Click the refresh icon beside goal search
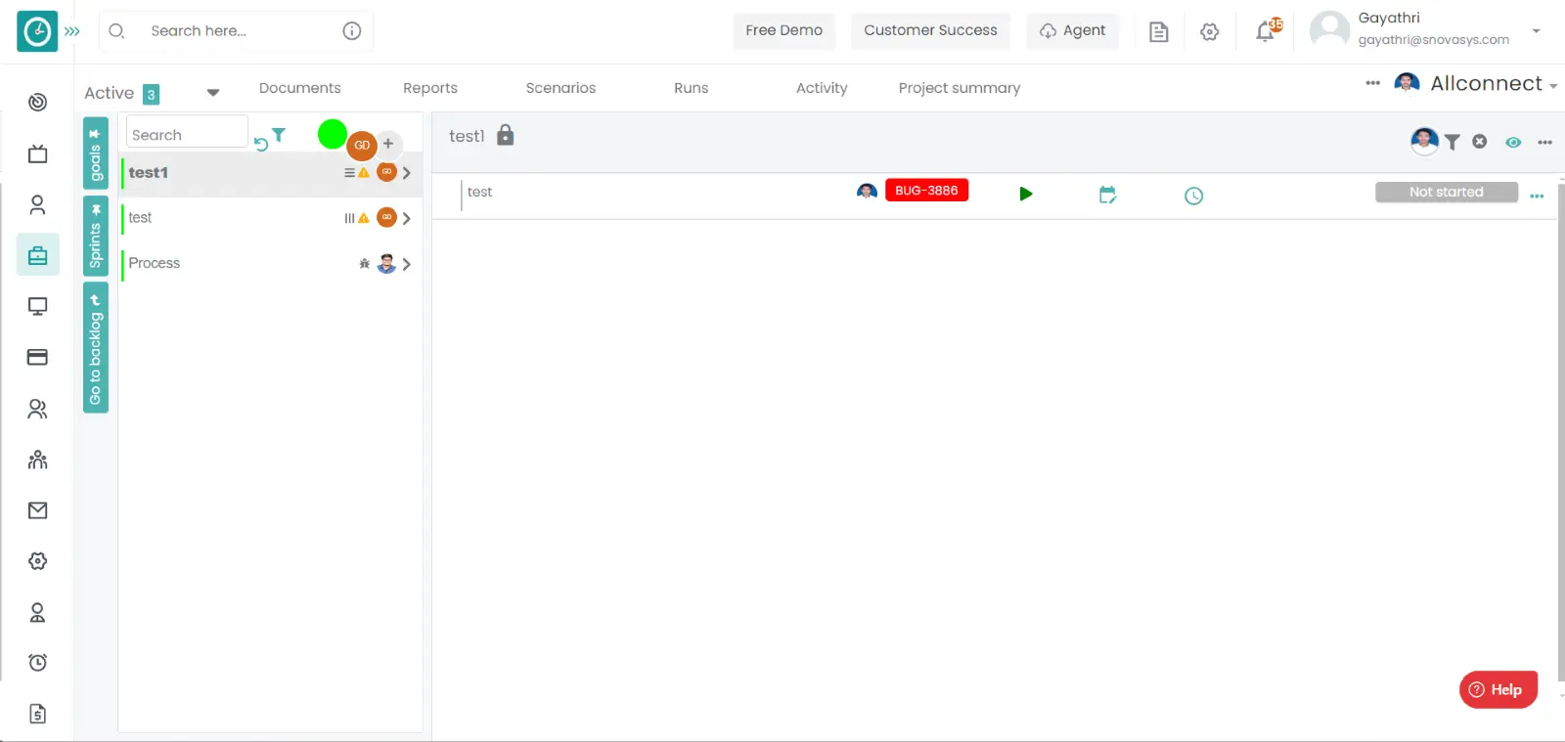The height and width of the screenshot is (742, 1565). 260,144
